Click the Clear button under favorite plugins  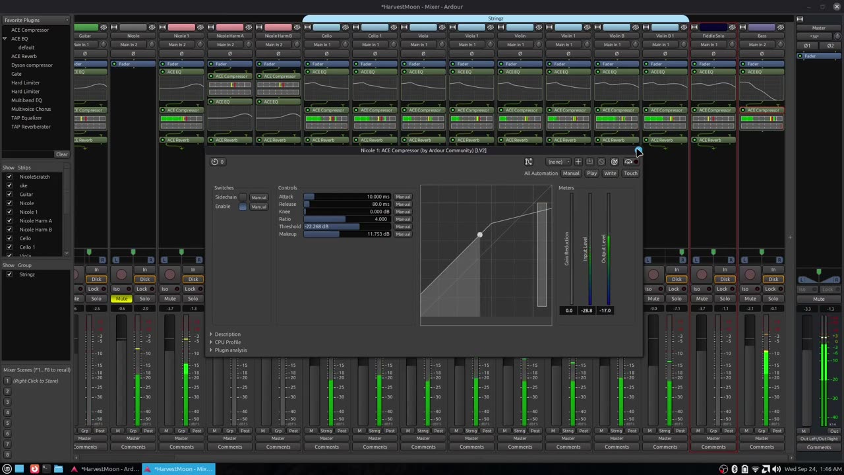(x=62, y=154)
